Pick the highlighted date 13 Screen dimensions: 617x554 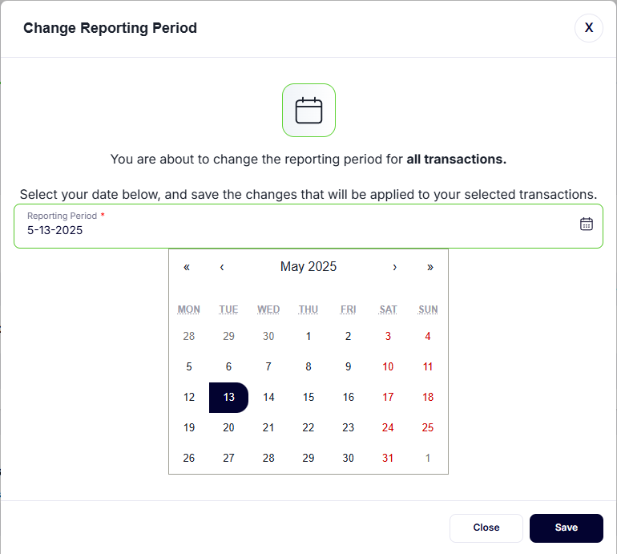tap(228, 398)
